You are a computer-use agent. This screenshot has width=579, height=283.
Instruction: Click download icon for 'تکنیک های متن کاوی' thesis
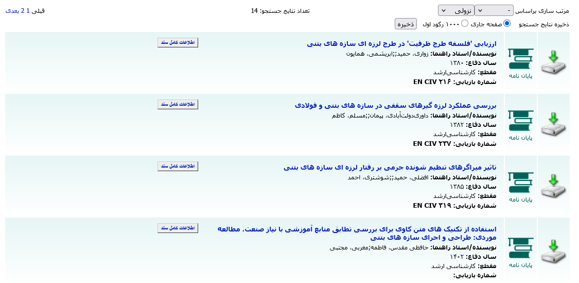[x=553, y=250]
